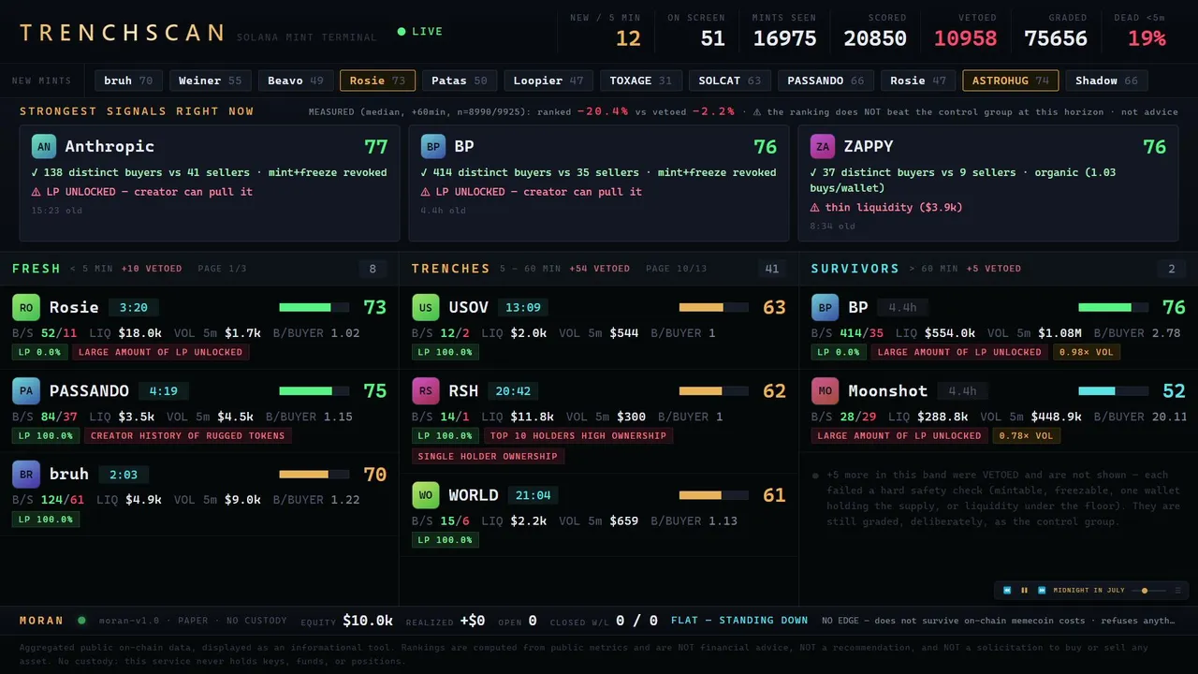The width and height of the screenshot is (1198, 674).
Task: Click the TRENCHSCAN logo title
Action: [x=123, y=33]
